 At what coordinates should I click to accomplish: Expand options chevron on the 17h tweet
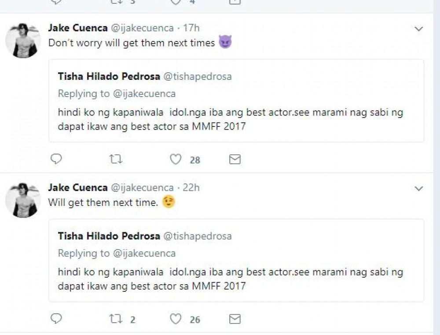point(419,29)
